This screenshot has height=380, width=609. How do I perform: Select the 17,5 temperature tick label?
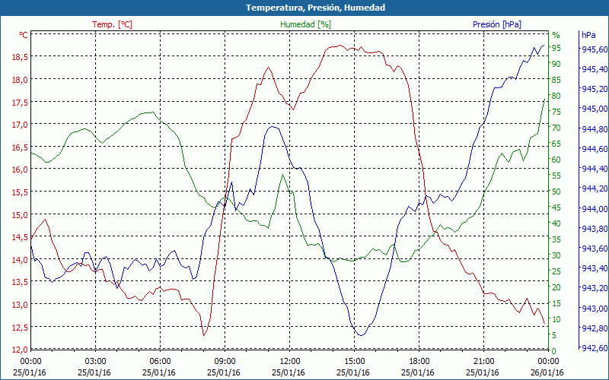click(x=20, y=103)
